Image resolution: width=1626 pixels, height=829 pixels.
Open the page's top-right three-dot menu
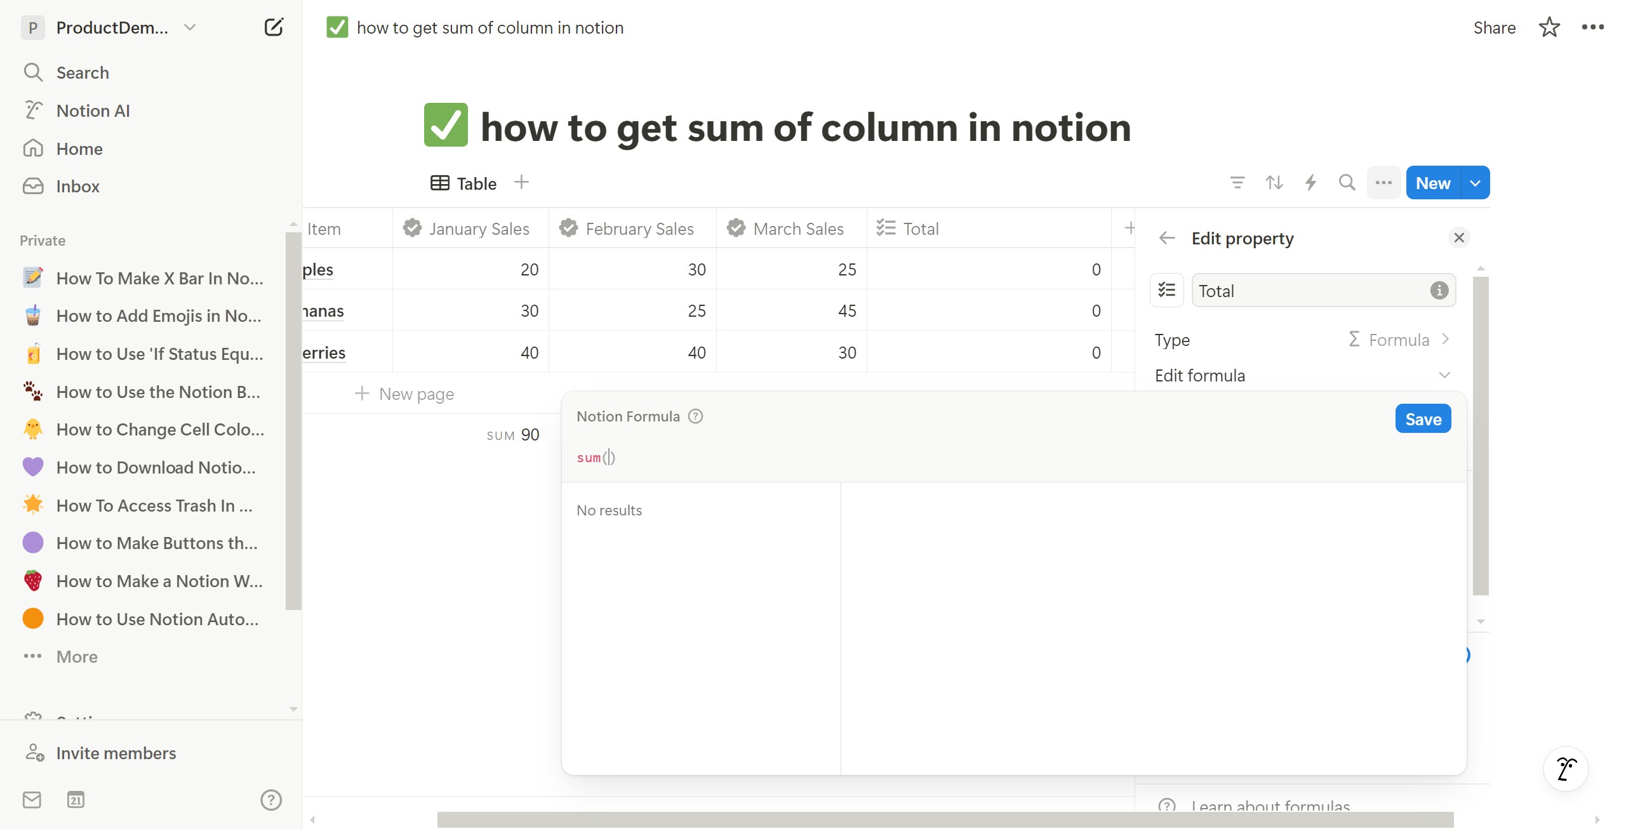coord(1592,27)
